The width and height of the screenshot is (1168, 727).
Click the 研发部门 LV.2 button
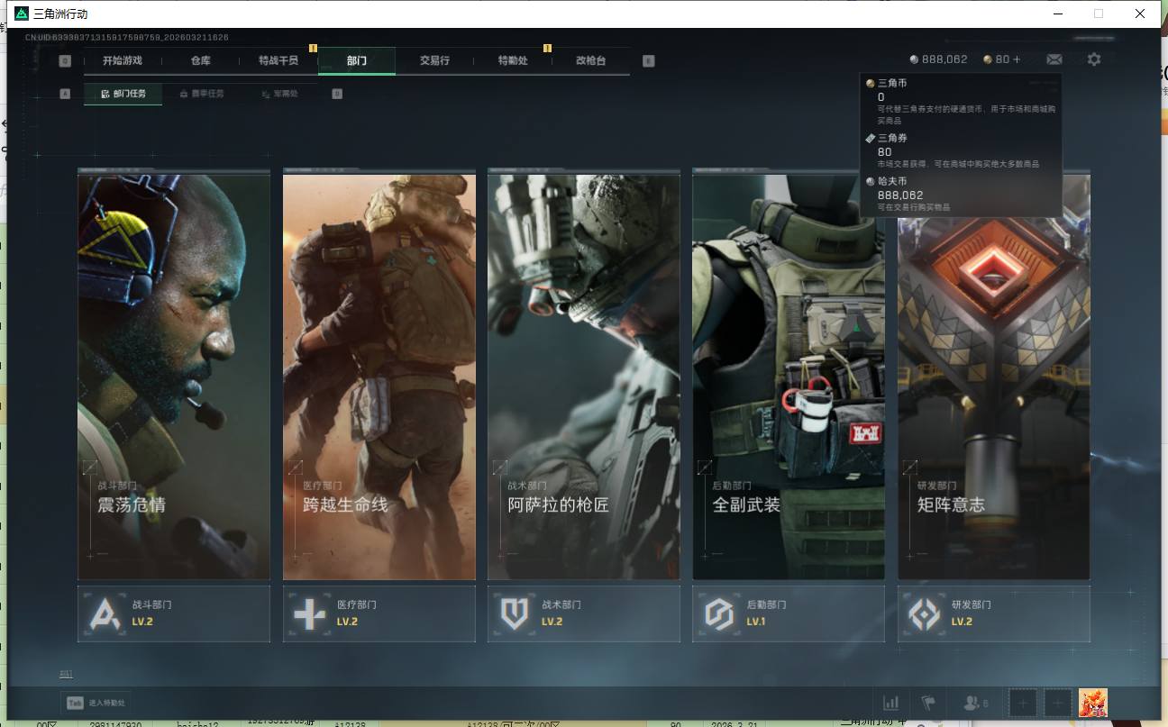click(x=994, y=614)
